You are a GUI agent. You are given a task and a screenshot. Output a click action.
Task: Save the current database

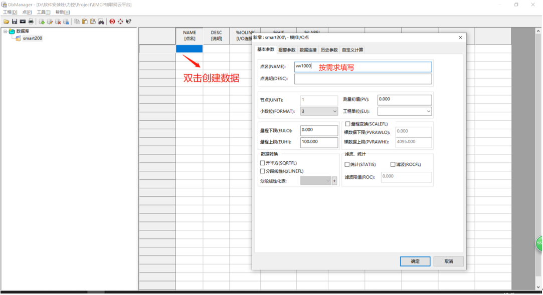pyautogui.click(x=14, y=22)
